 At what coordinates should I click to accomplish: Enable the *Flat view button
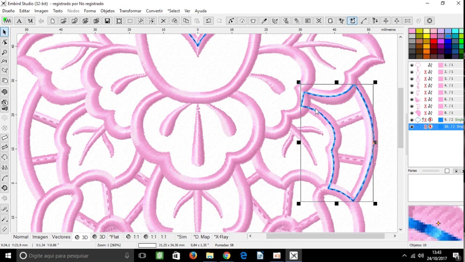coord(114,237)
